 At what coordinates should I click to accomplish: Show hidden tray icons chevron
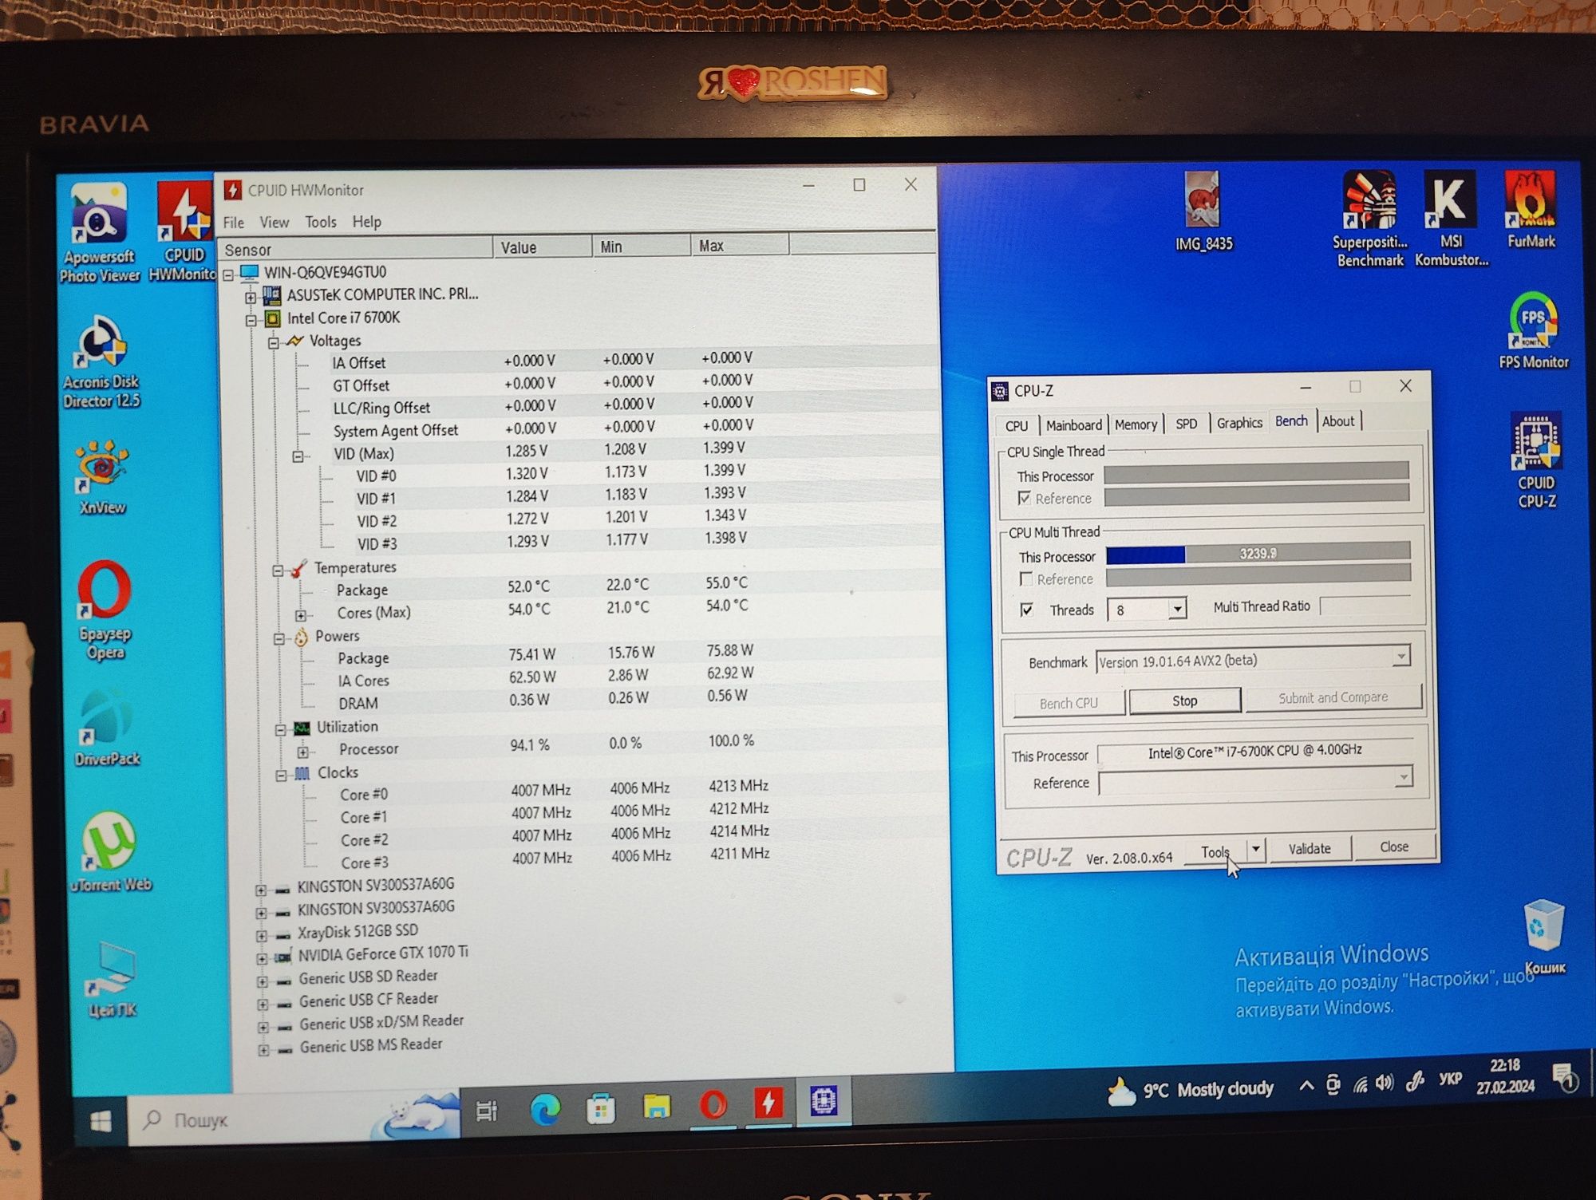click(1306, 1085)
